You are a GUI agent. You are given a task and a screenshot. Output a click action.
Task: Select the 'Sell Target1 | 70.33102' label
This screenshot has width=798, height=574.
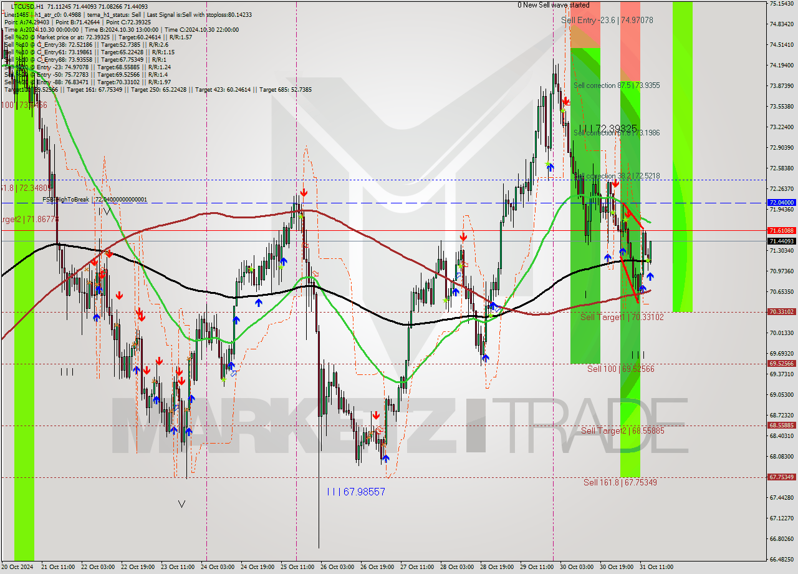coord(622,317)
